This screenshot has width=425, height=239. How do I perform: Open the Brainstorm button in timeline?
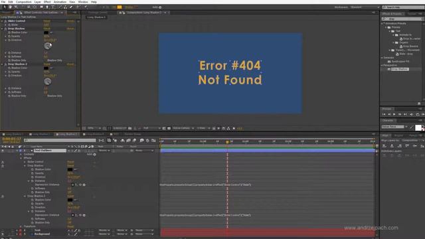(141, 140)
